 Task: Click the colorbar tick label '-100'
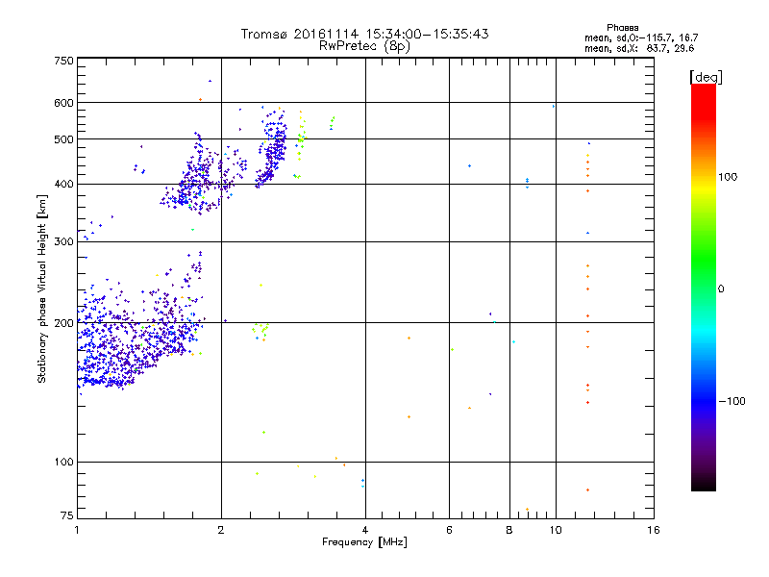(x=732, y=401)
